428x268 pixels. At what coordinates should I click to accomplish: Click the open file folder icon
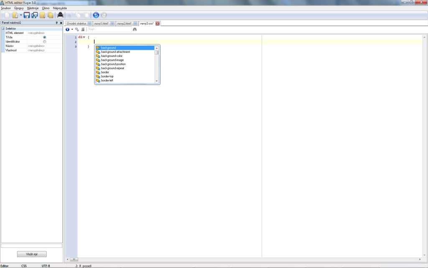pyautogui.click(x=15, y=15)
